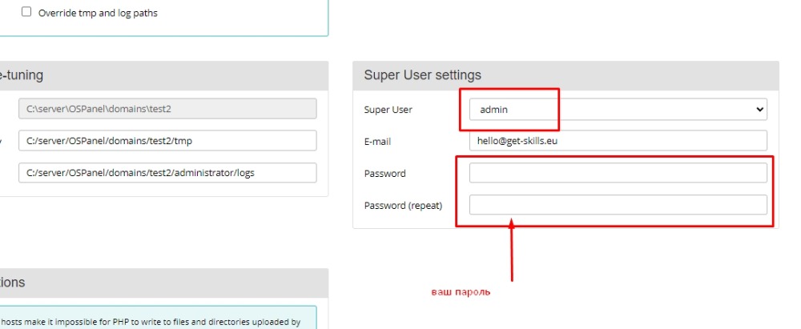Click the chevron arrow of the Super User select
The height and width of the screenshot is (329, 801).
pyautogui.click(x=759, y=110)
